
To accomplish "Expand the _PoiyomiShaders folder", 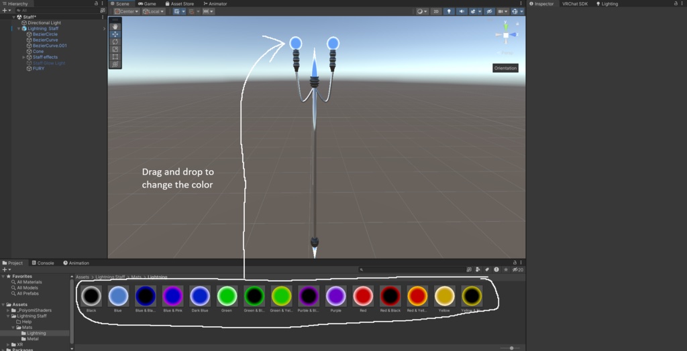I will click(8, 310).
